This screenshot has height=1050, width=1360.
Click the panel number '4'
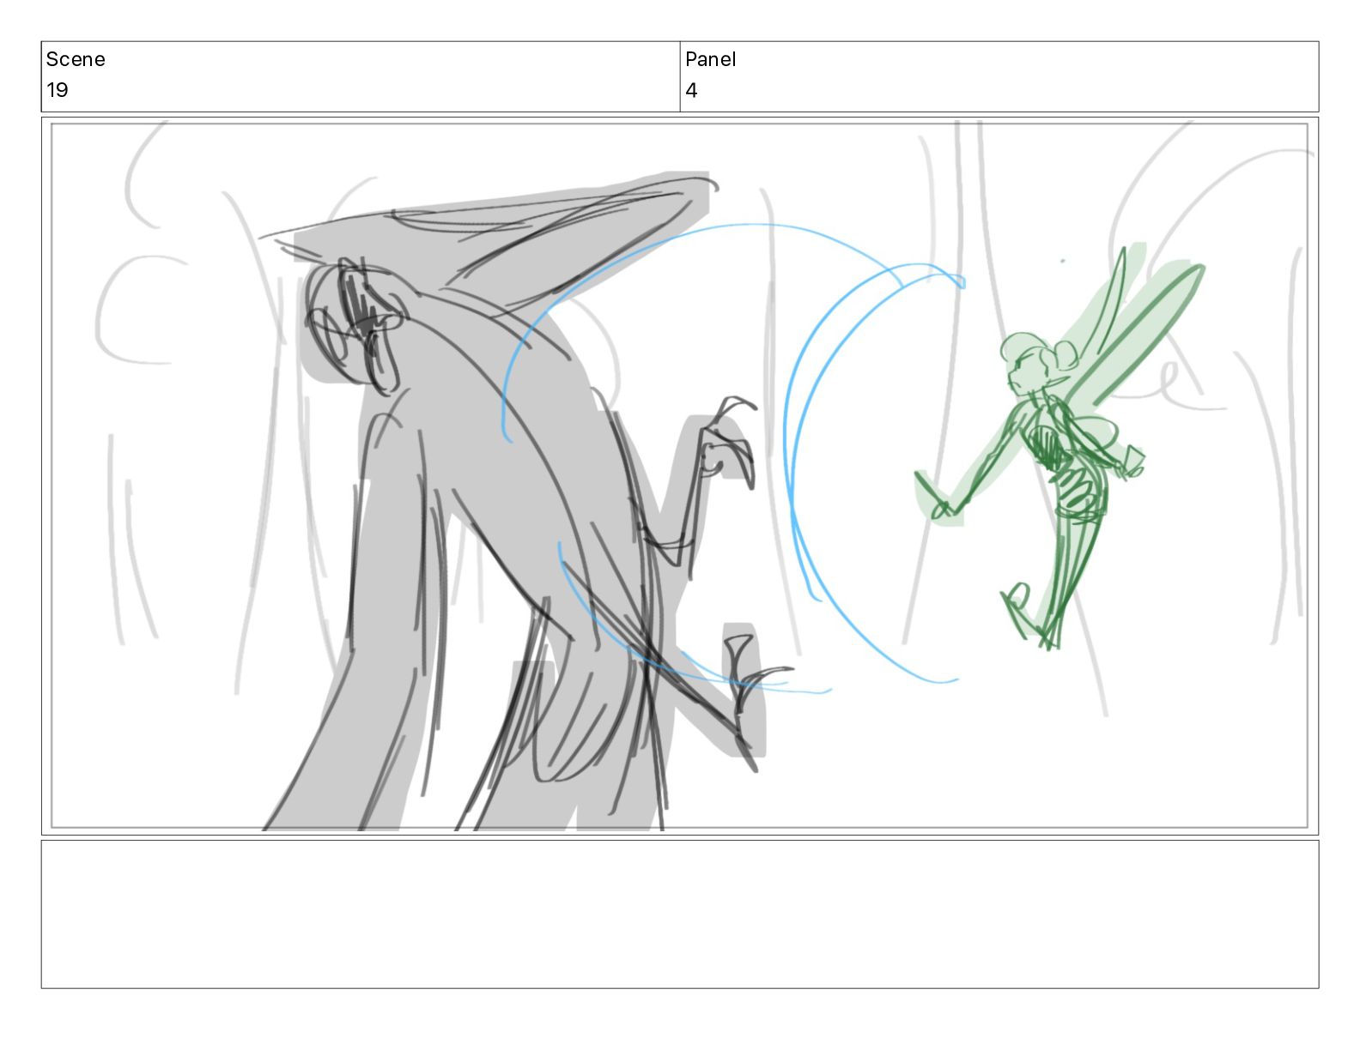pyautogui.click(x=691, y=90)
